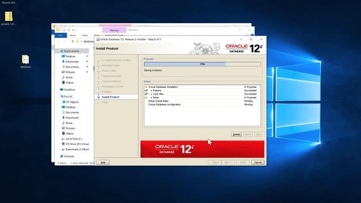The height and width of the screenshot is (203, 361).
Task: Click green checkmark beside Prepare status
Action: [146, 90]
